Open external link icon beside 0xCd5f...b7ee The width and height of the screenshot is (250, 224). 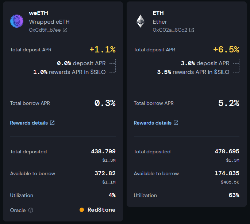(65, 30)
